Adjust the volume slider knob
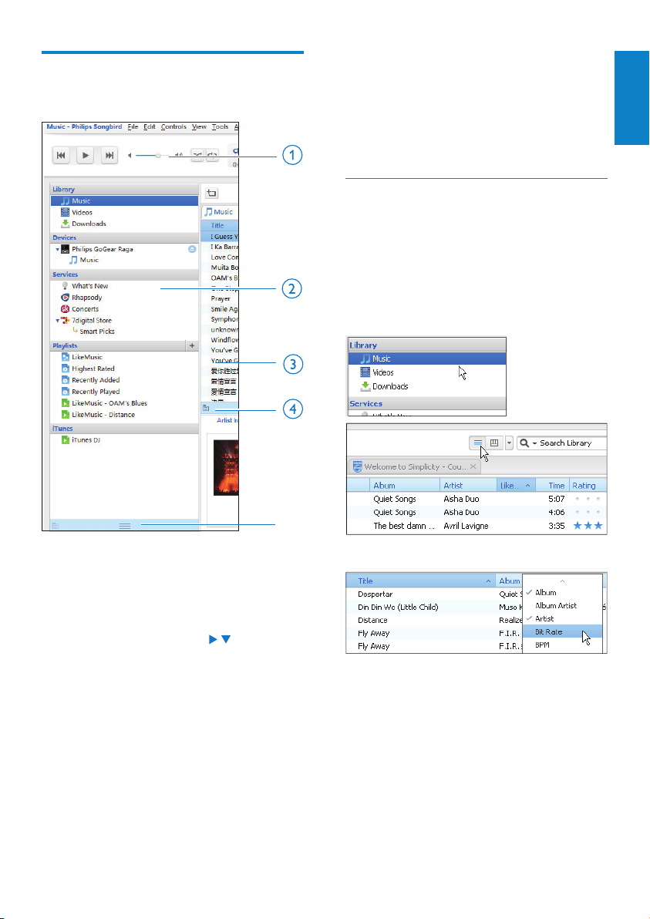This screenshot has height=919, width=650. [x=158, y=155]
